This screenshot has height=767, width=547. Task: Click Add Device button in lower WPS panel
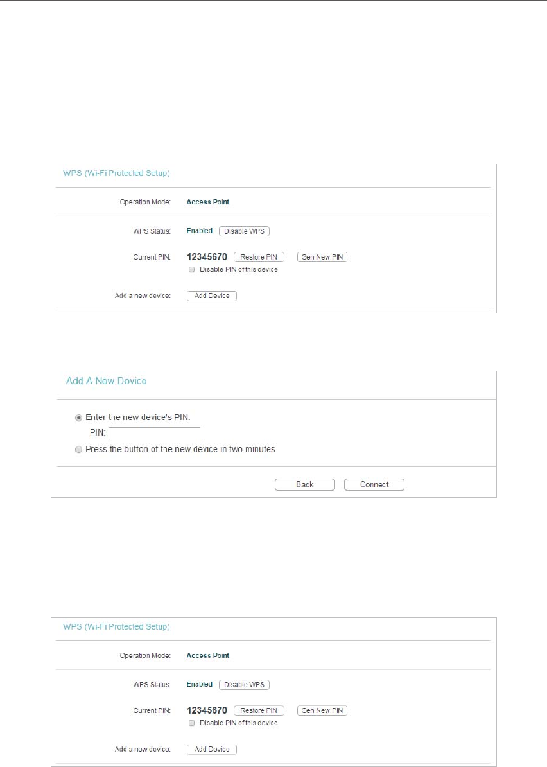212,750
